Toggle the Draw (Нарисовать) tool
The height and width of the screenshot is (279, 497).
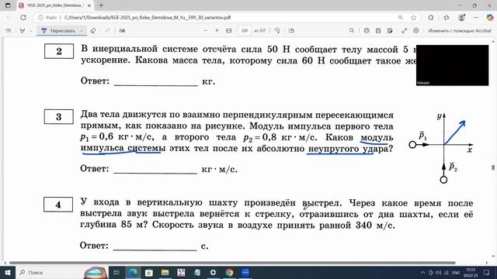(58, 31)
